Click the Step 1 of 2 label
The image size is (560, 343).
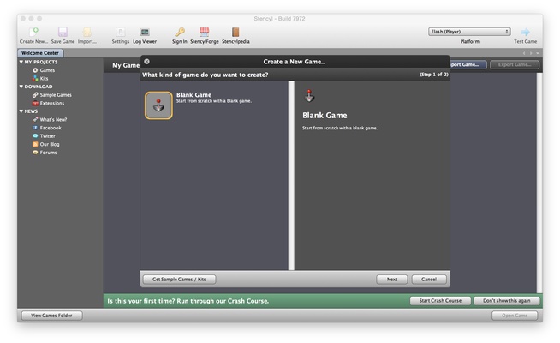coord(434,75)
